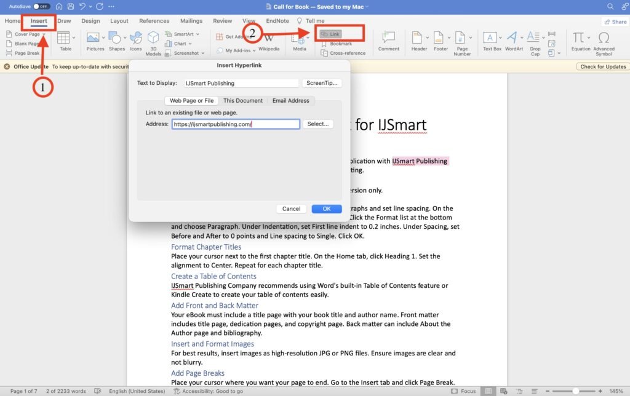Click the Home icon in title bar
Screen dimensions: 630x396
pyautogui.click(x=59, y=6)
